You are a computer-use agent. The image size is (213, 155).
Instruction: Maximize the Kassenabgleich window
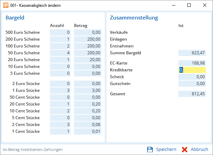tap(189, 5)
